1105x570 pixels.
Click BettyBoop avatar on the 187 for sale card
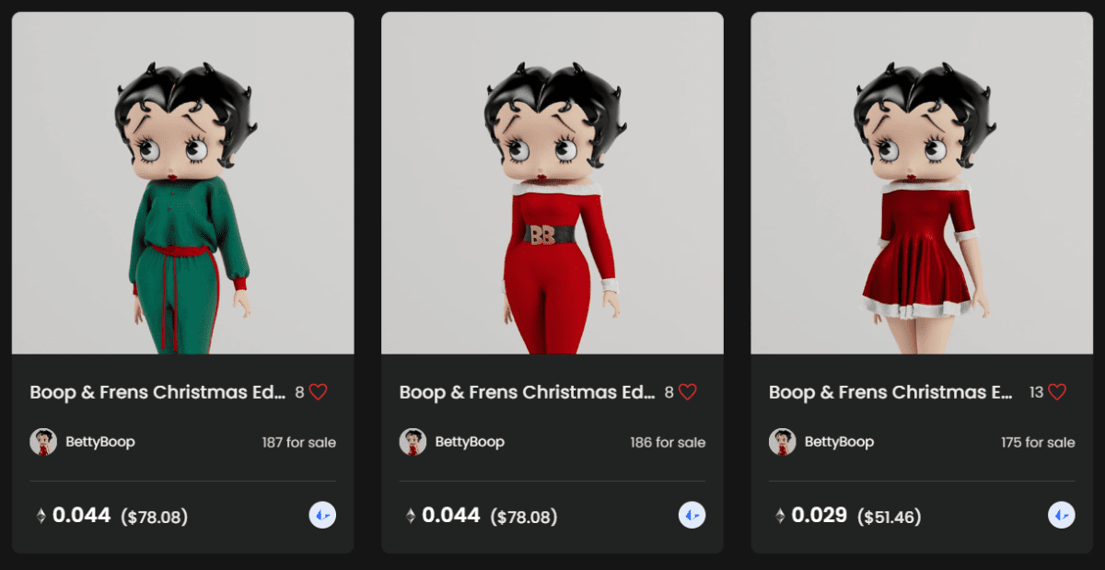43,442
